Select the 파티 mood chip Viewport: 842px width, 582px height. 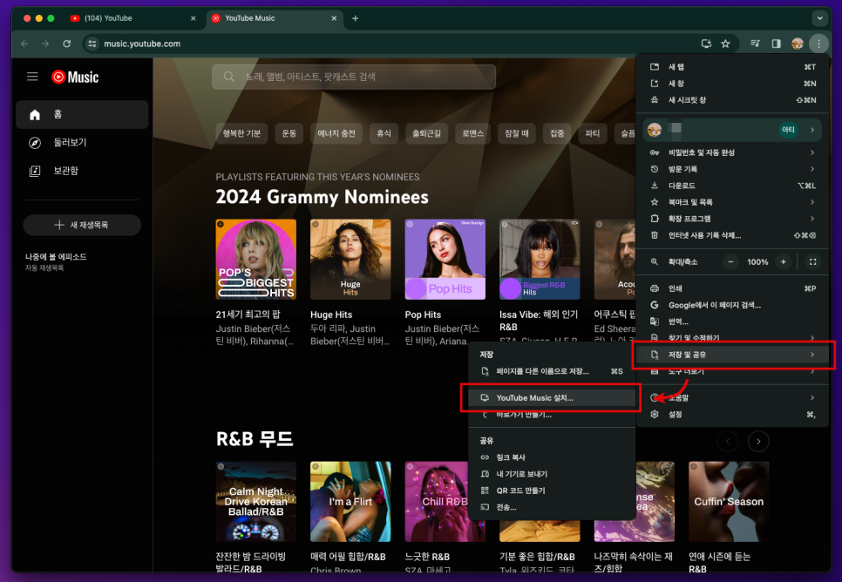593,133
